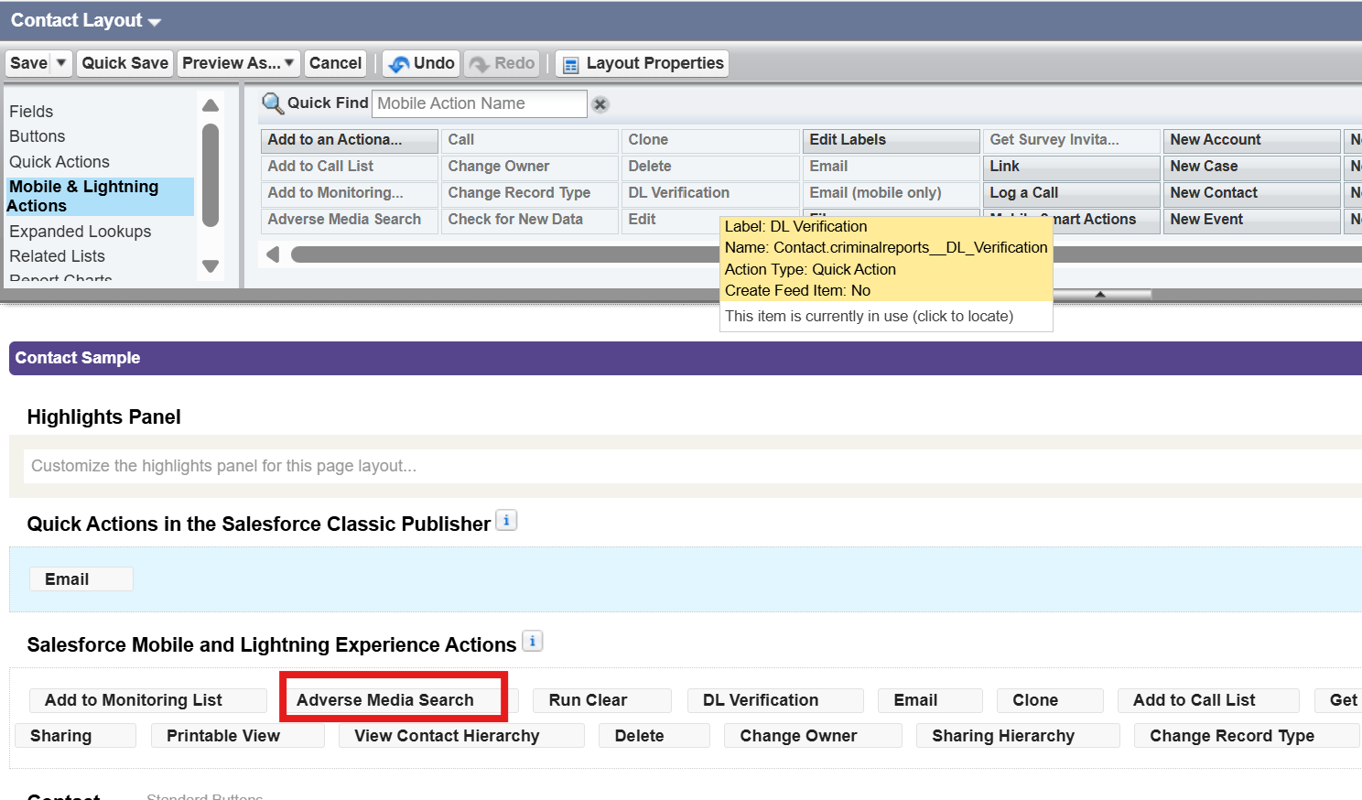Expand the Save dropdown arrow
1362x800 pixels.
click(x=61, y=63)
